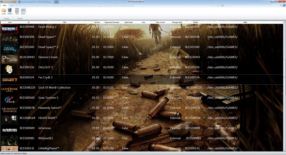The width and height of the screenshot is (286, 155).
Task: Click the BCUS98164 id cell
Action: pyautogui.click(x=27, y=118)
